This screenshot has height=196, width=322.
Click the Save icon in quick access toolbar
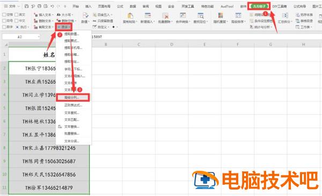point(26,6)
